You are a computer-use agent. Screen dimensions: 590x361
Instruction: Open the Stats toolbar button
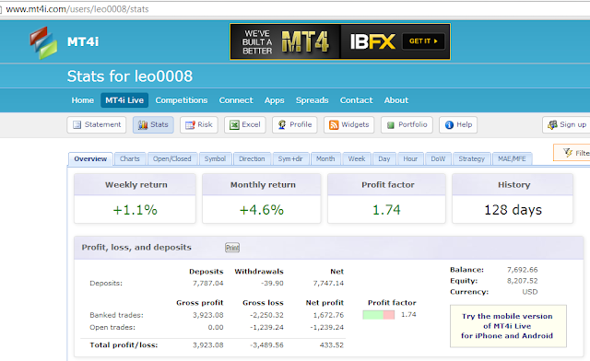153,124
